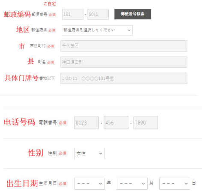202x191 pixels.
Task: Click the 市区町村 field showing 千代田区
Action: pyautogui.click(x=124, y=46)
